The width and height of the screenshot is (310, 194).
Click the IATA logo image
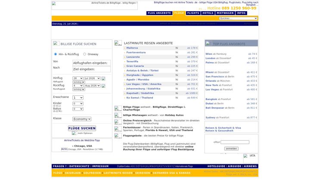point(251,158)
